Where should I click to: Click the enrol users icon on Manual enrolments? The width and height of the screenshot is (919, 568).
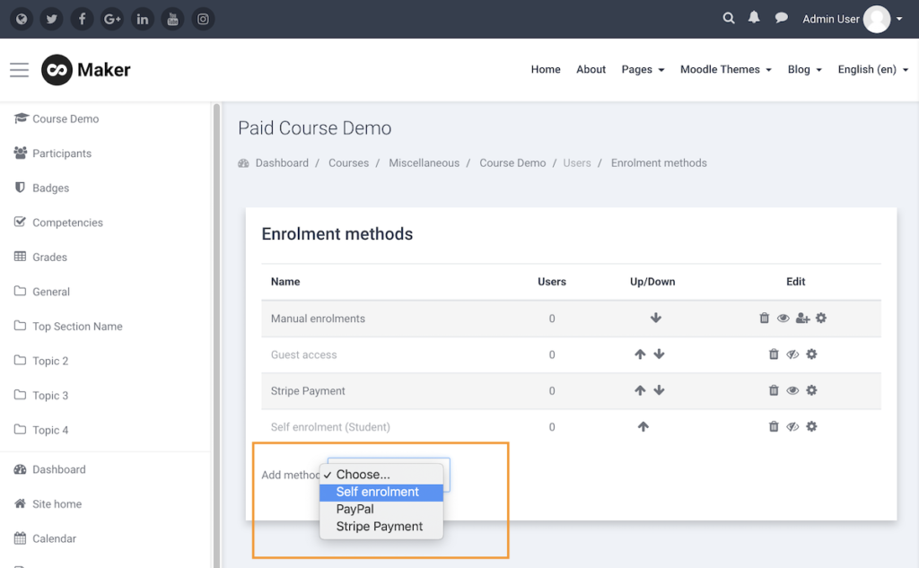tap(801, 318)
